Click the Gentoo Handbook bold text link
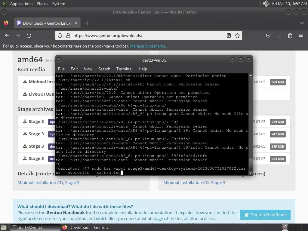This screenshot has width=308, height=231. (66, 213)
